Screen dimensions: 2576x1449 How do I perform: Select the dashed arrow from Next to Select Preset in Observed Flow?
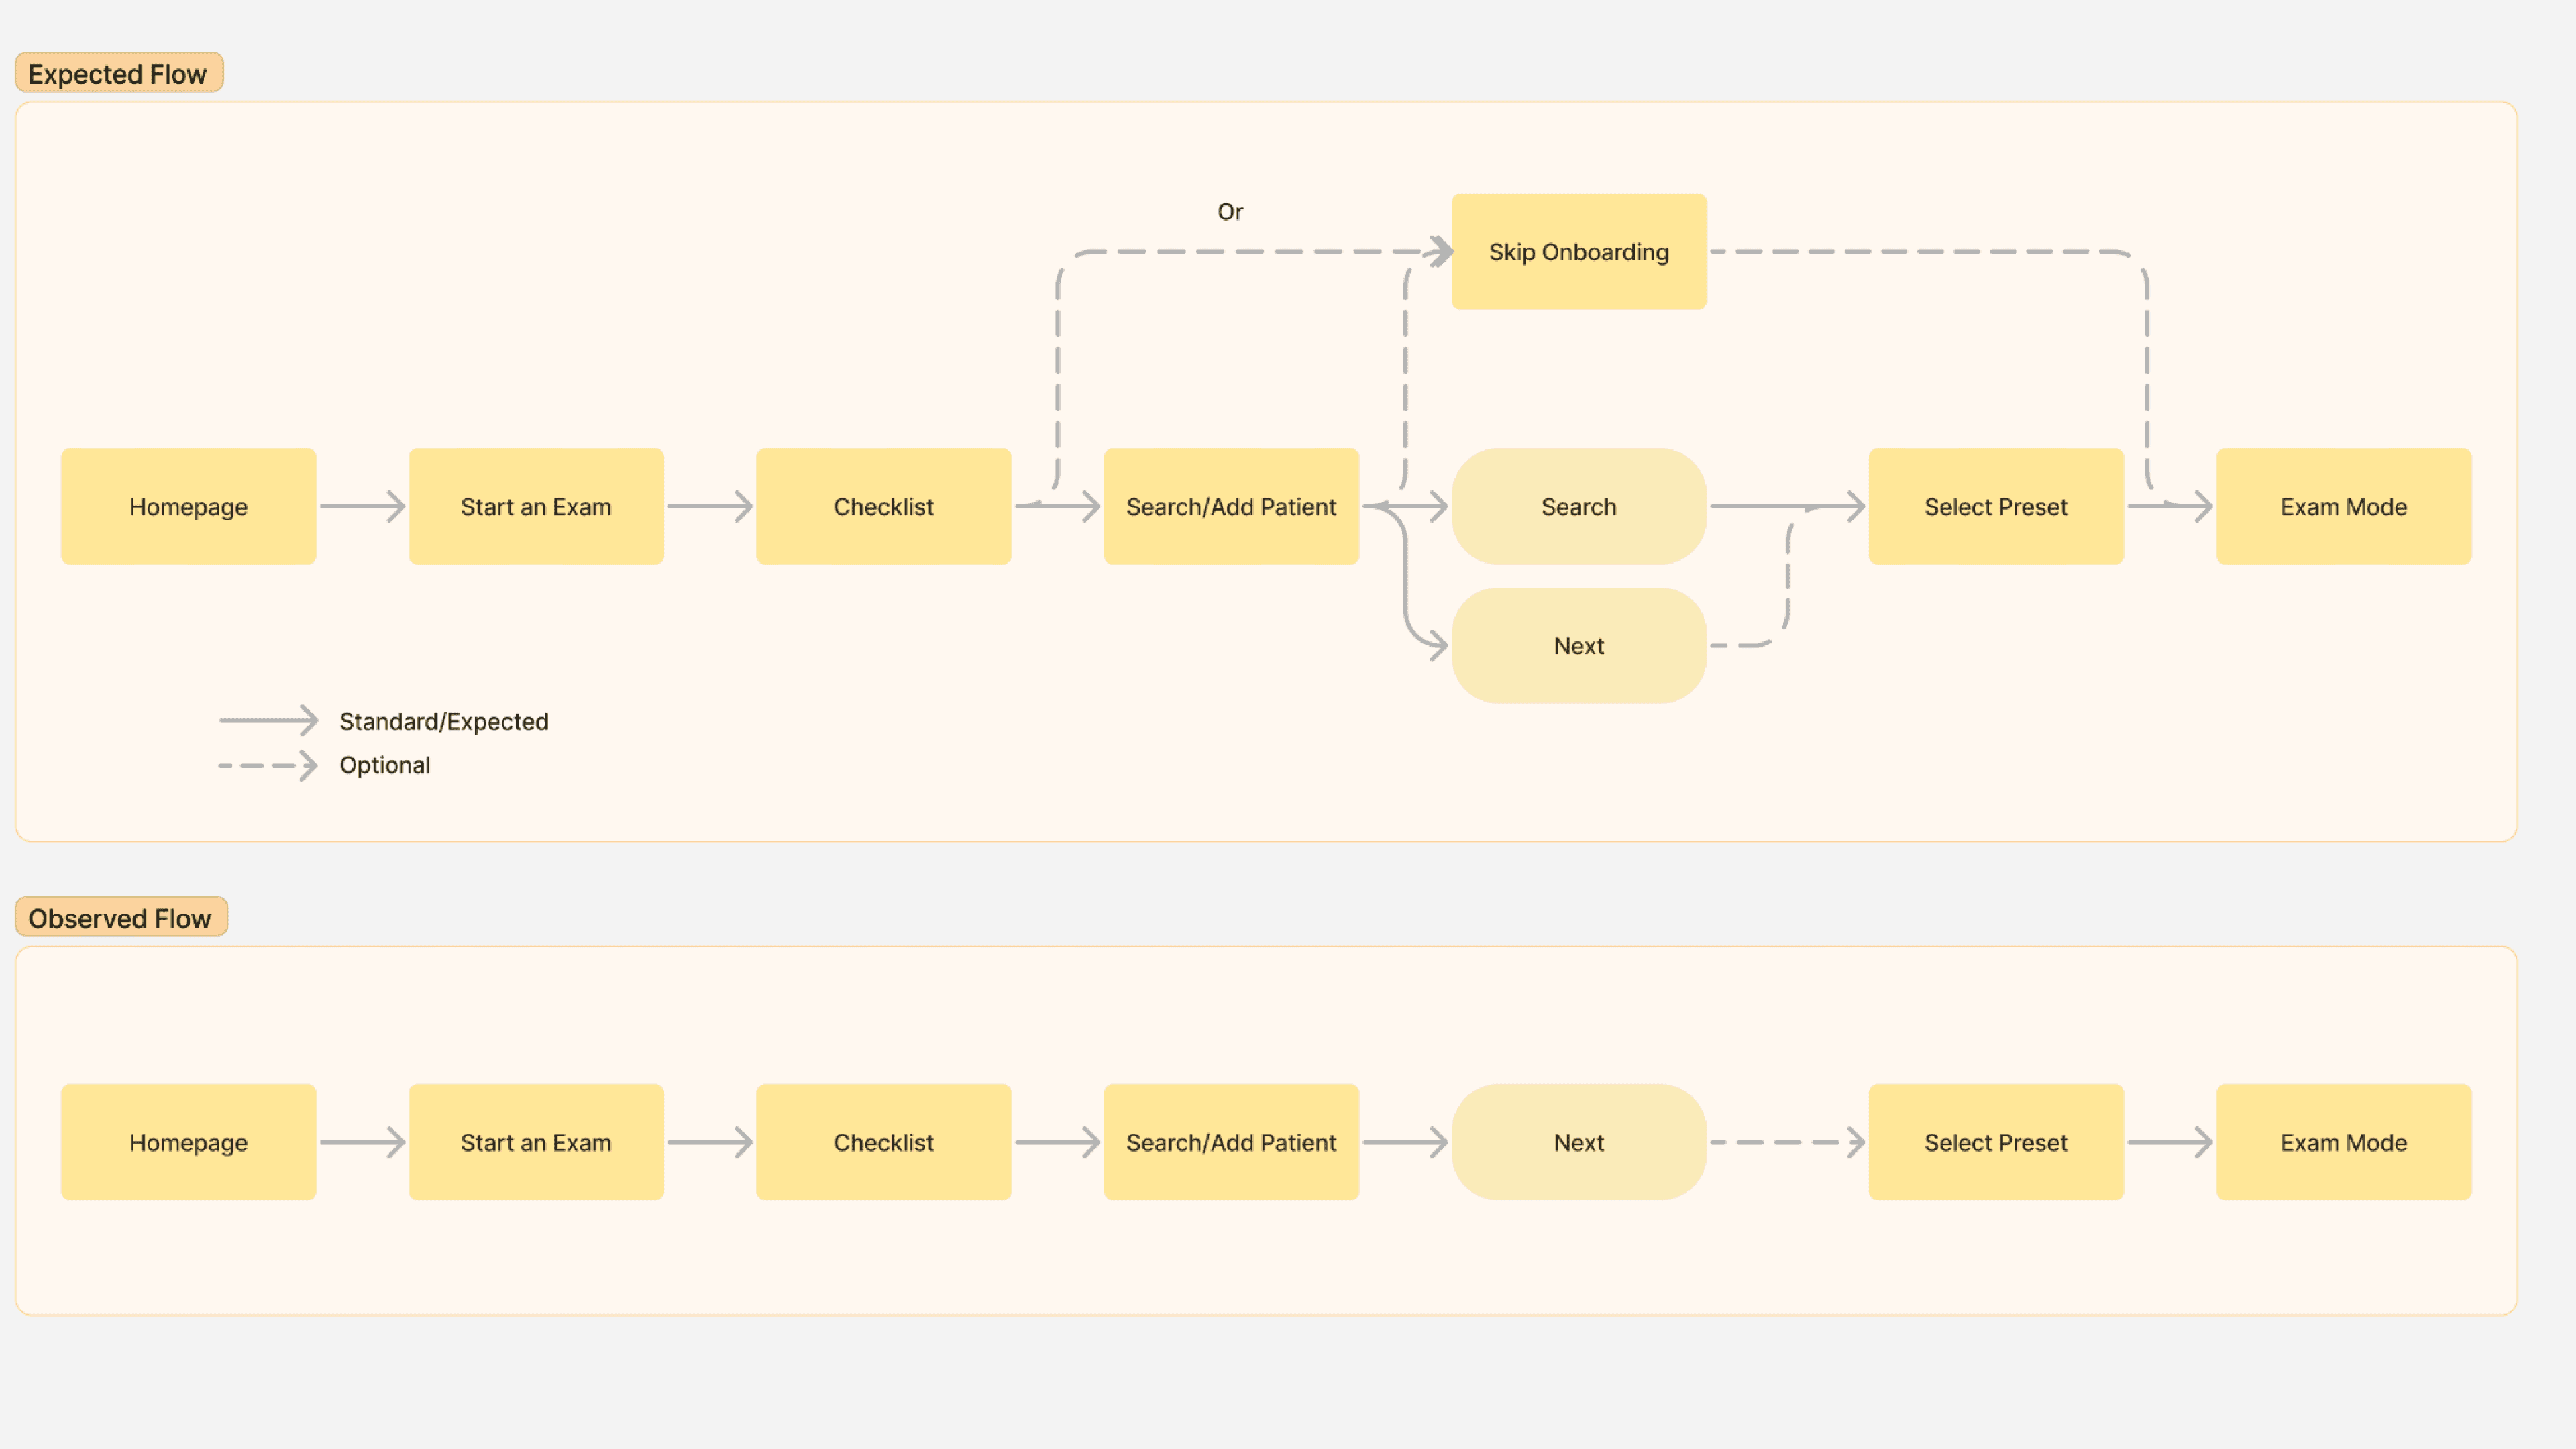(x=1788, y=1142)
